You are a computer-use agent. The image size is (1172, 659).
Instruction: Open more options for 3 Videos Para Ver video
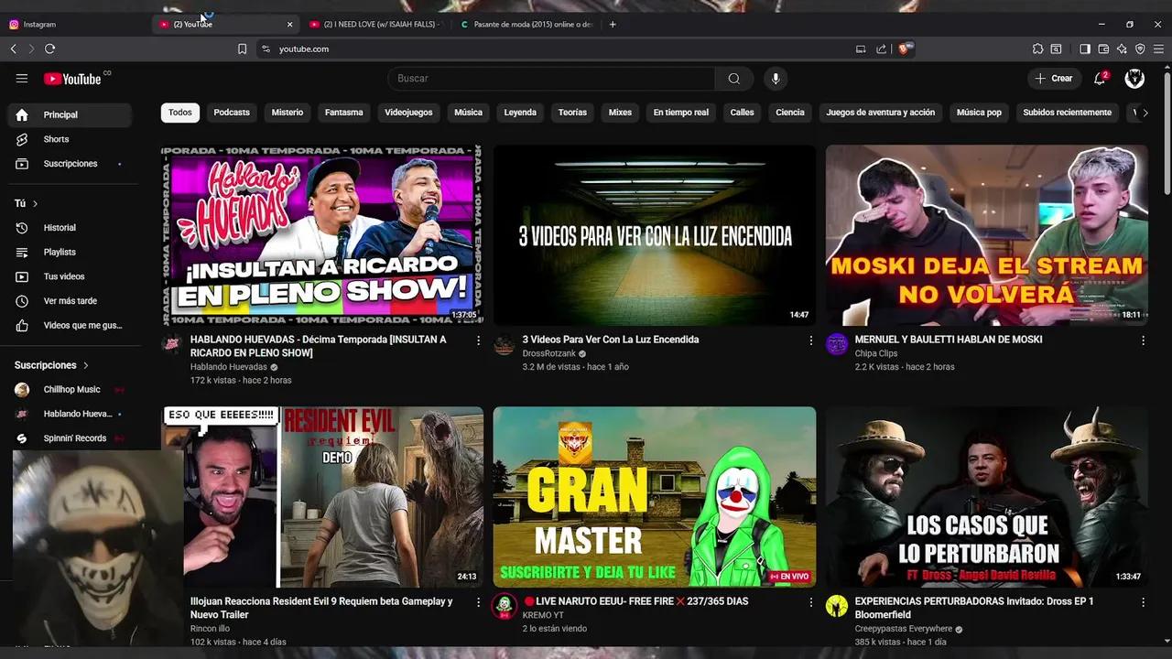(x=810, y=340)
